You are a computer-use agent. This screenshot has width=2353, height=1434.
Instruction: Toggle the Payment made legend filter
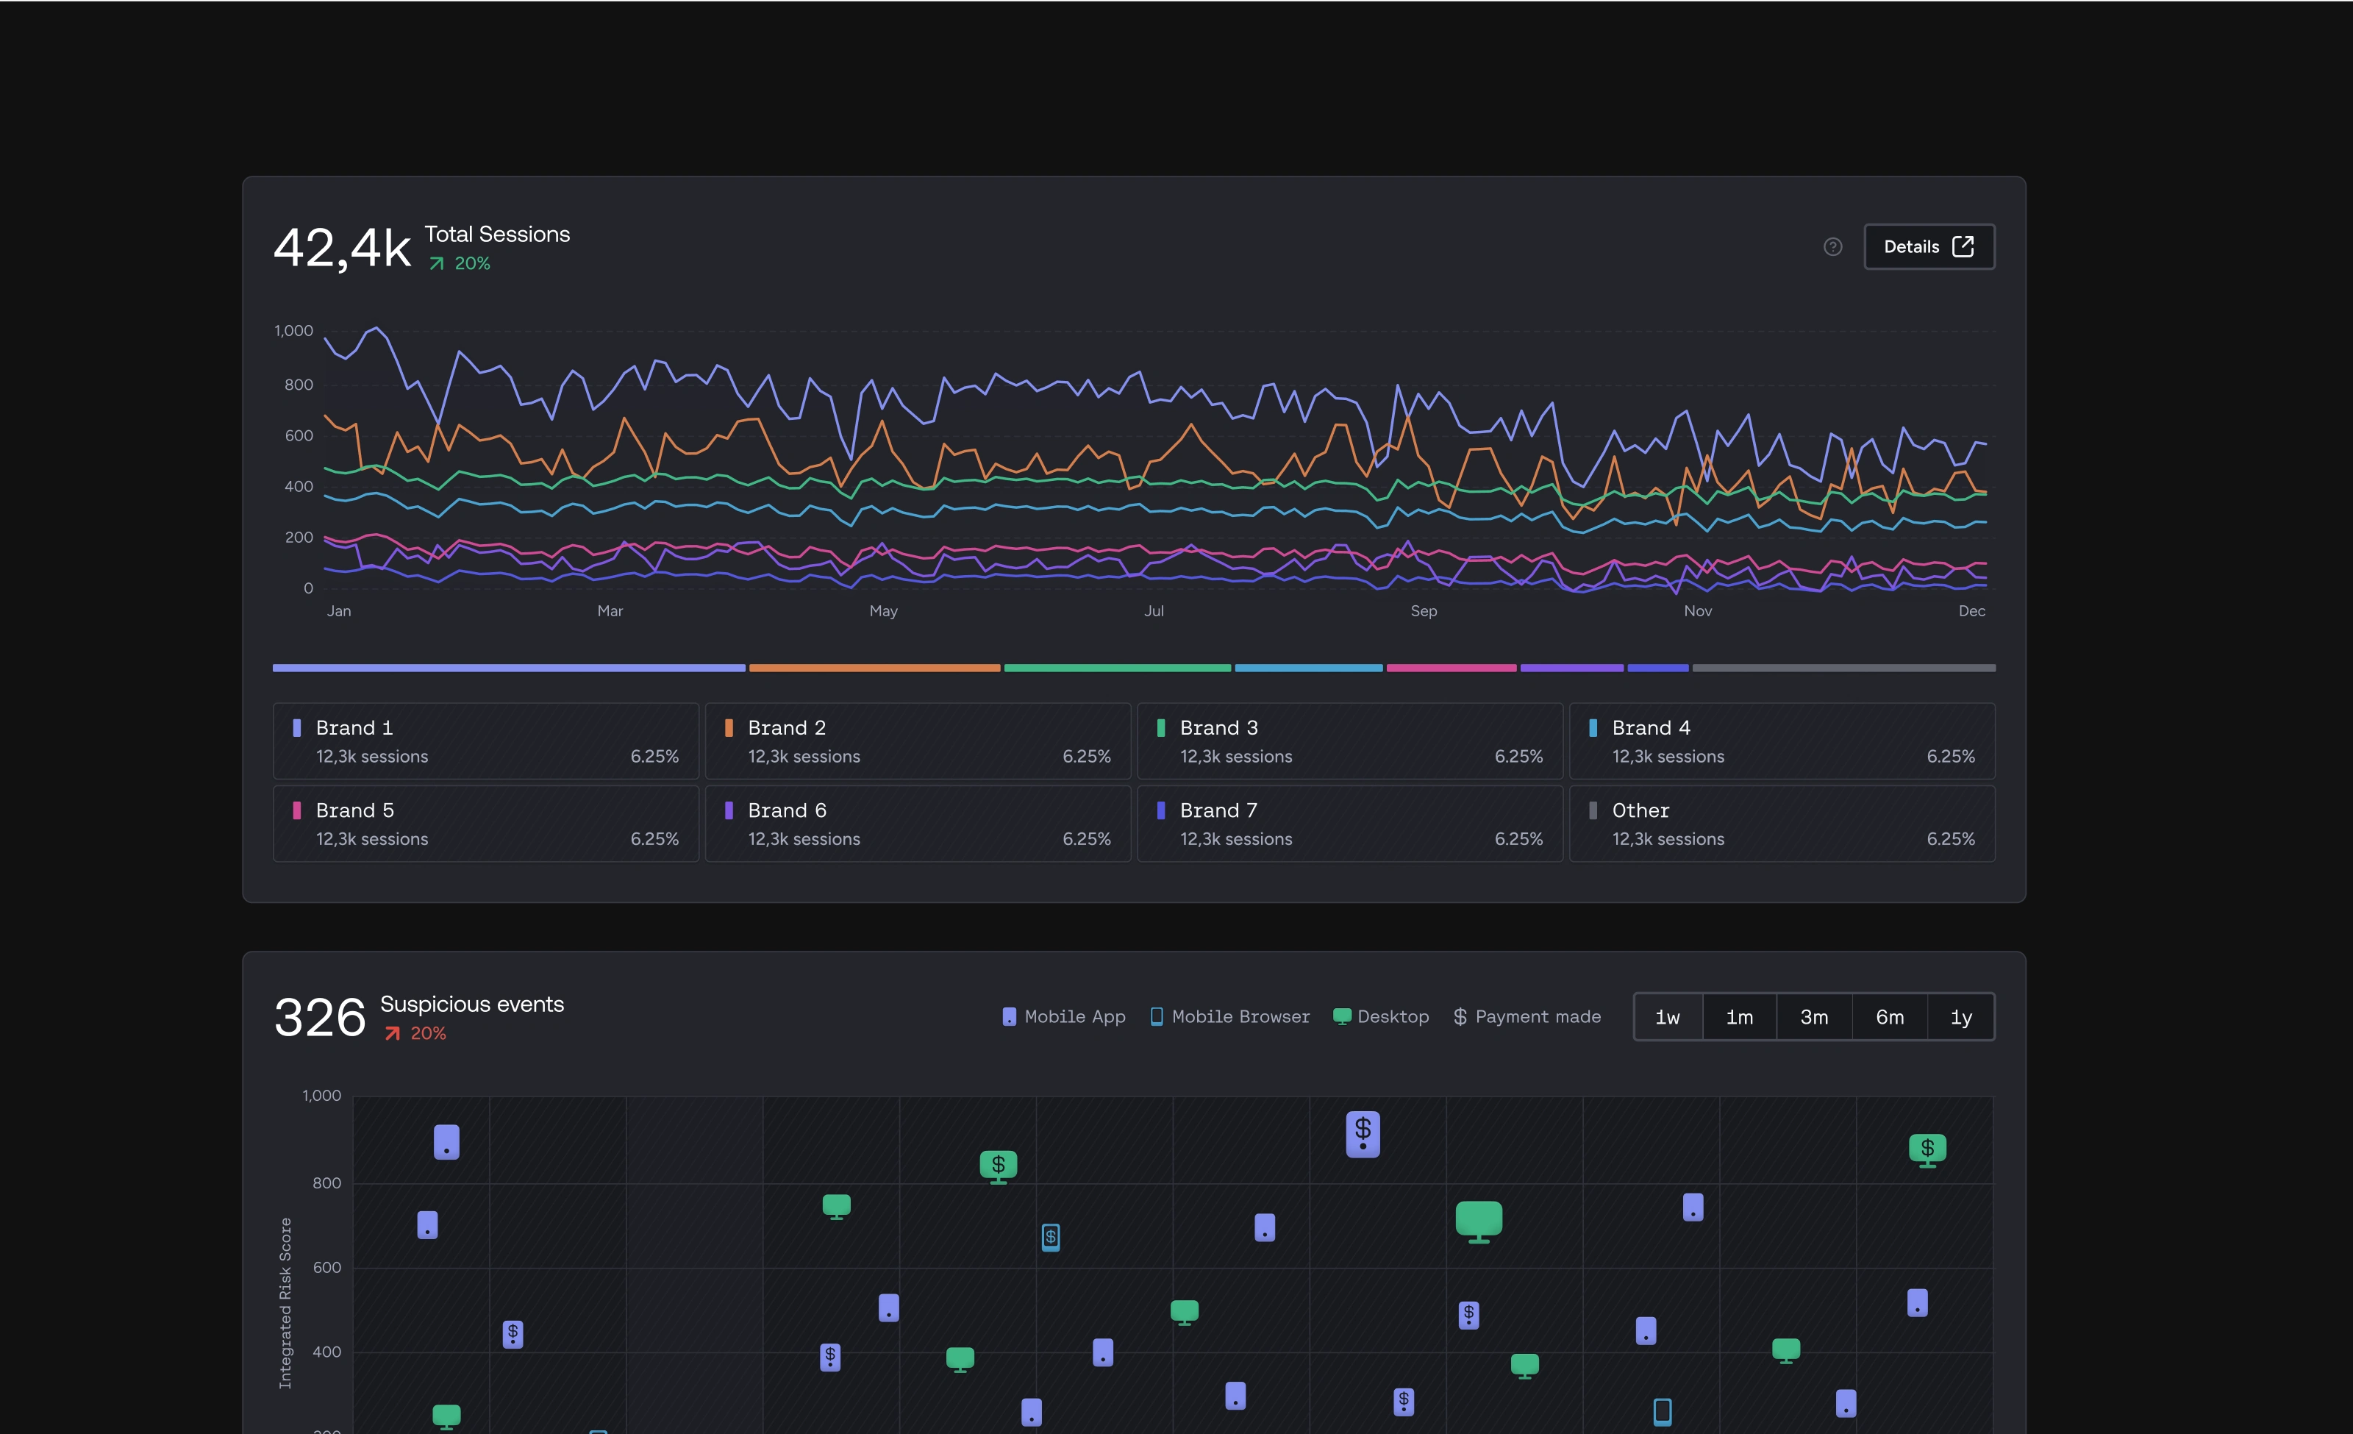(1527, 1017)
